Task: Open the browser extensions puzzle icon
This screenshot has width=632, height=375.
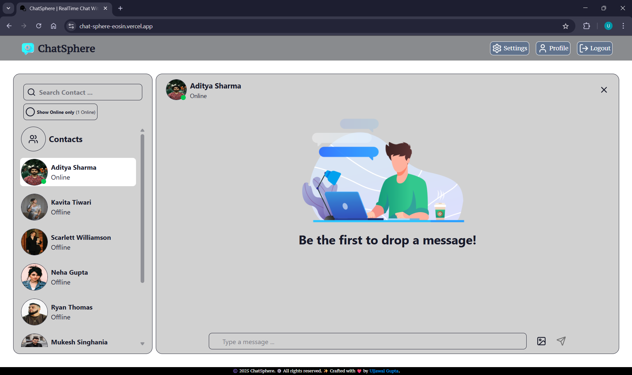Action: [x=587, y=26]
